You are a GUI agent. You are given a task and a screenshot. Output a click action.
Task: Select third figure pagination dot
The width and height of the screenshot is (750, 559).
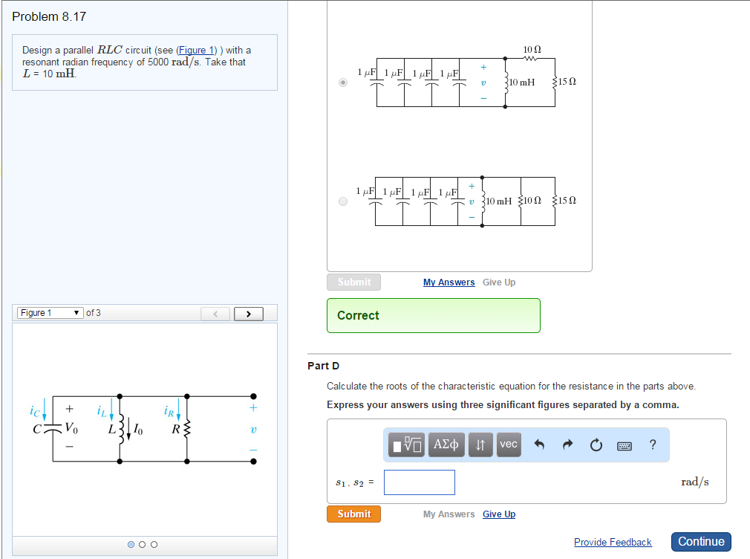(154, 544)
